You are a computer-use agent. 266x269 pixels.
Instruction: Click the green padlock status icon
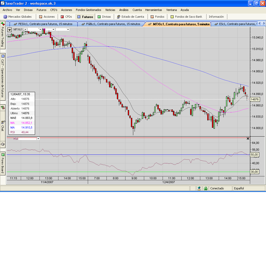point(205,188)
